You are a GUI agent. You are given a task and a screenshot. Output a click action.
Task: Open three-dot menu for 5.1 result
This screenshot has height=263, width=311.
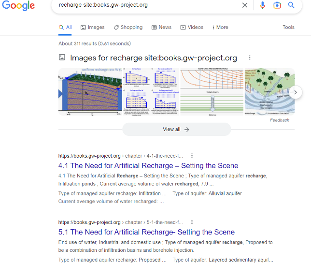coord(192,222)
